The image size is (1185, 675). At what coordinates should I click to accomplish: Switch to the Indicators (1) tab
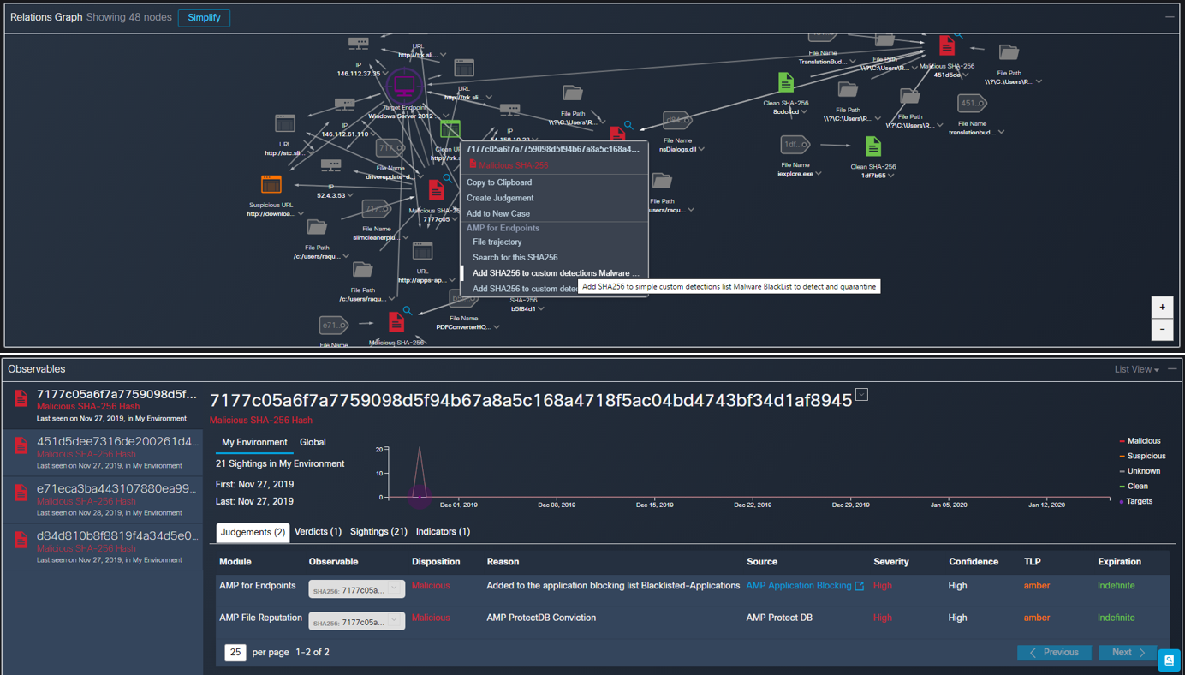tap(443, 532)
